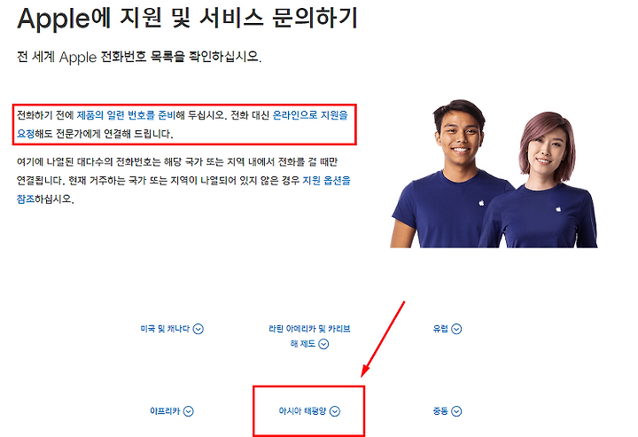
Task: Expand the 유럽 region label
Action: [x=440, y=329]
